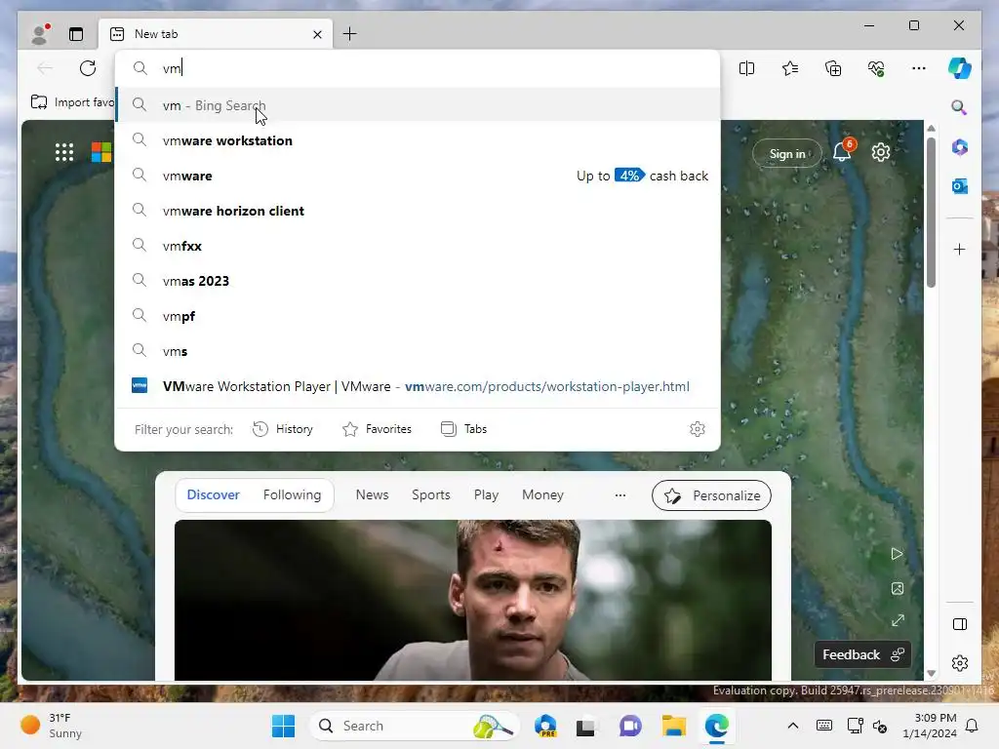Open Microsoft 365 sidebar icon

(960, 148)
